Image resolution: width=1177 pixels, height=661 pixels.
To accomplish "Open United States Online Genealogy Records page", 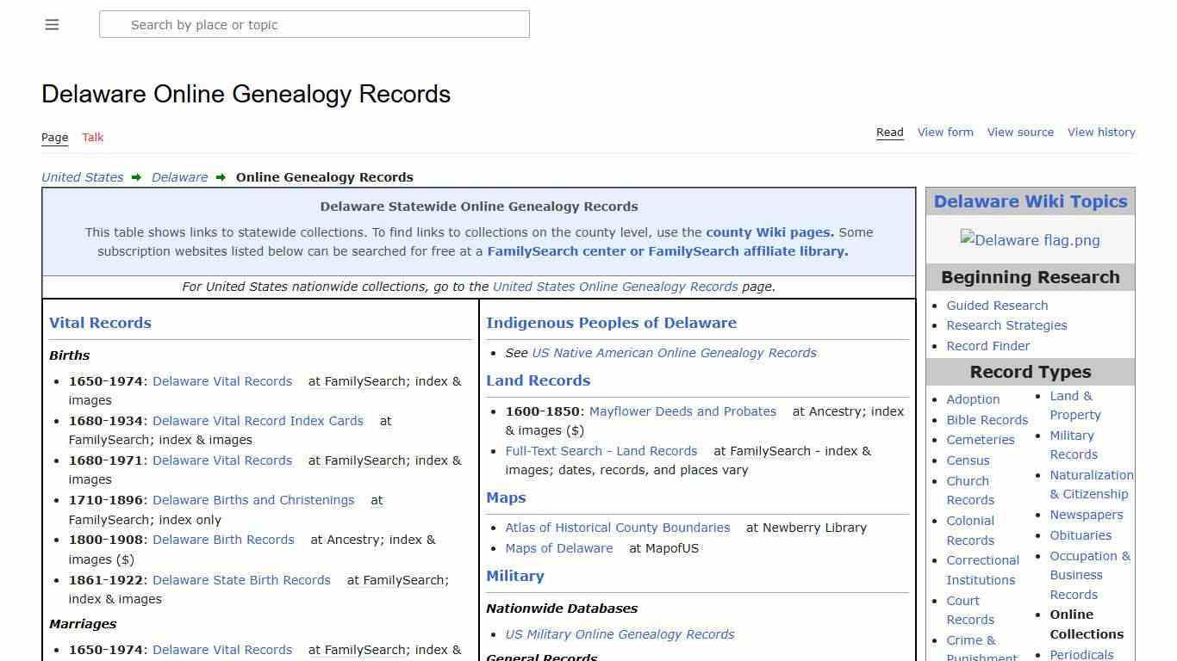I will click(614, 287).
